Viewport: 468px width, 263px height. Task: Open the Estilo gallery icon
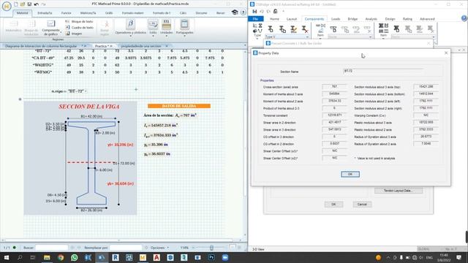(153, 24)
